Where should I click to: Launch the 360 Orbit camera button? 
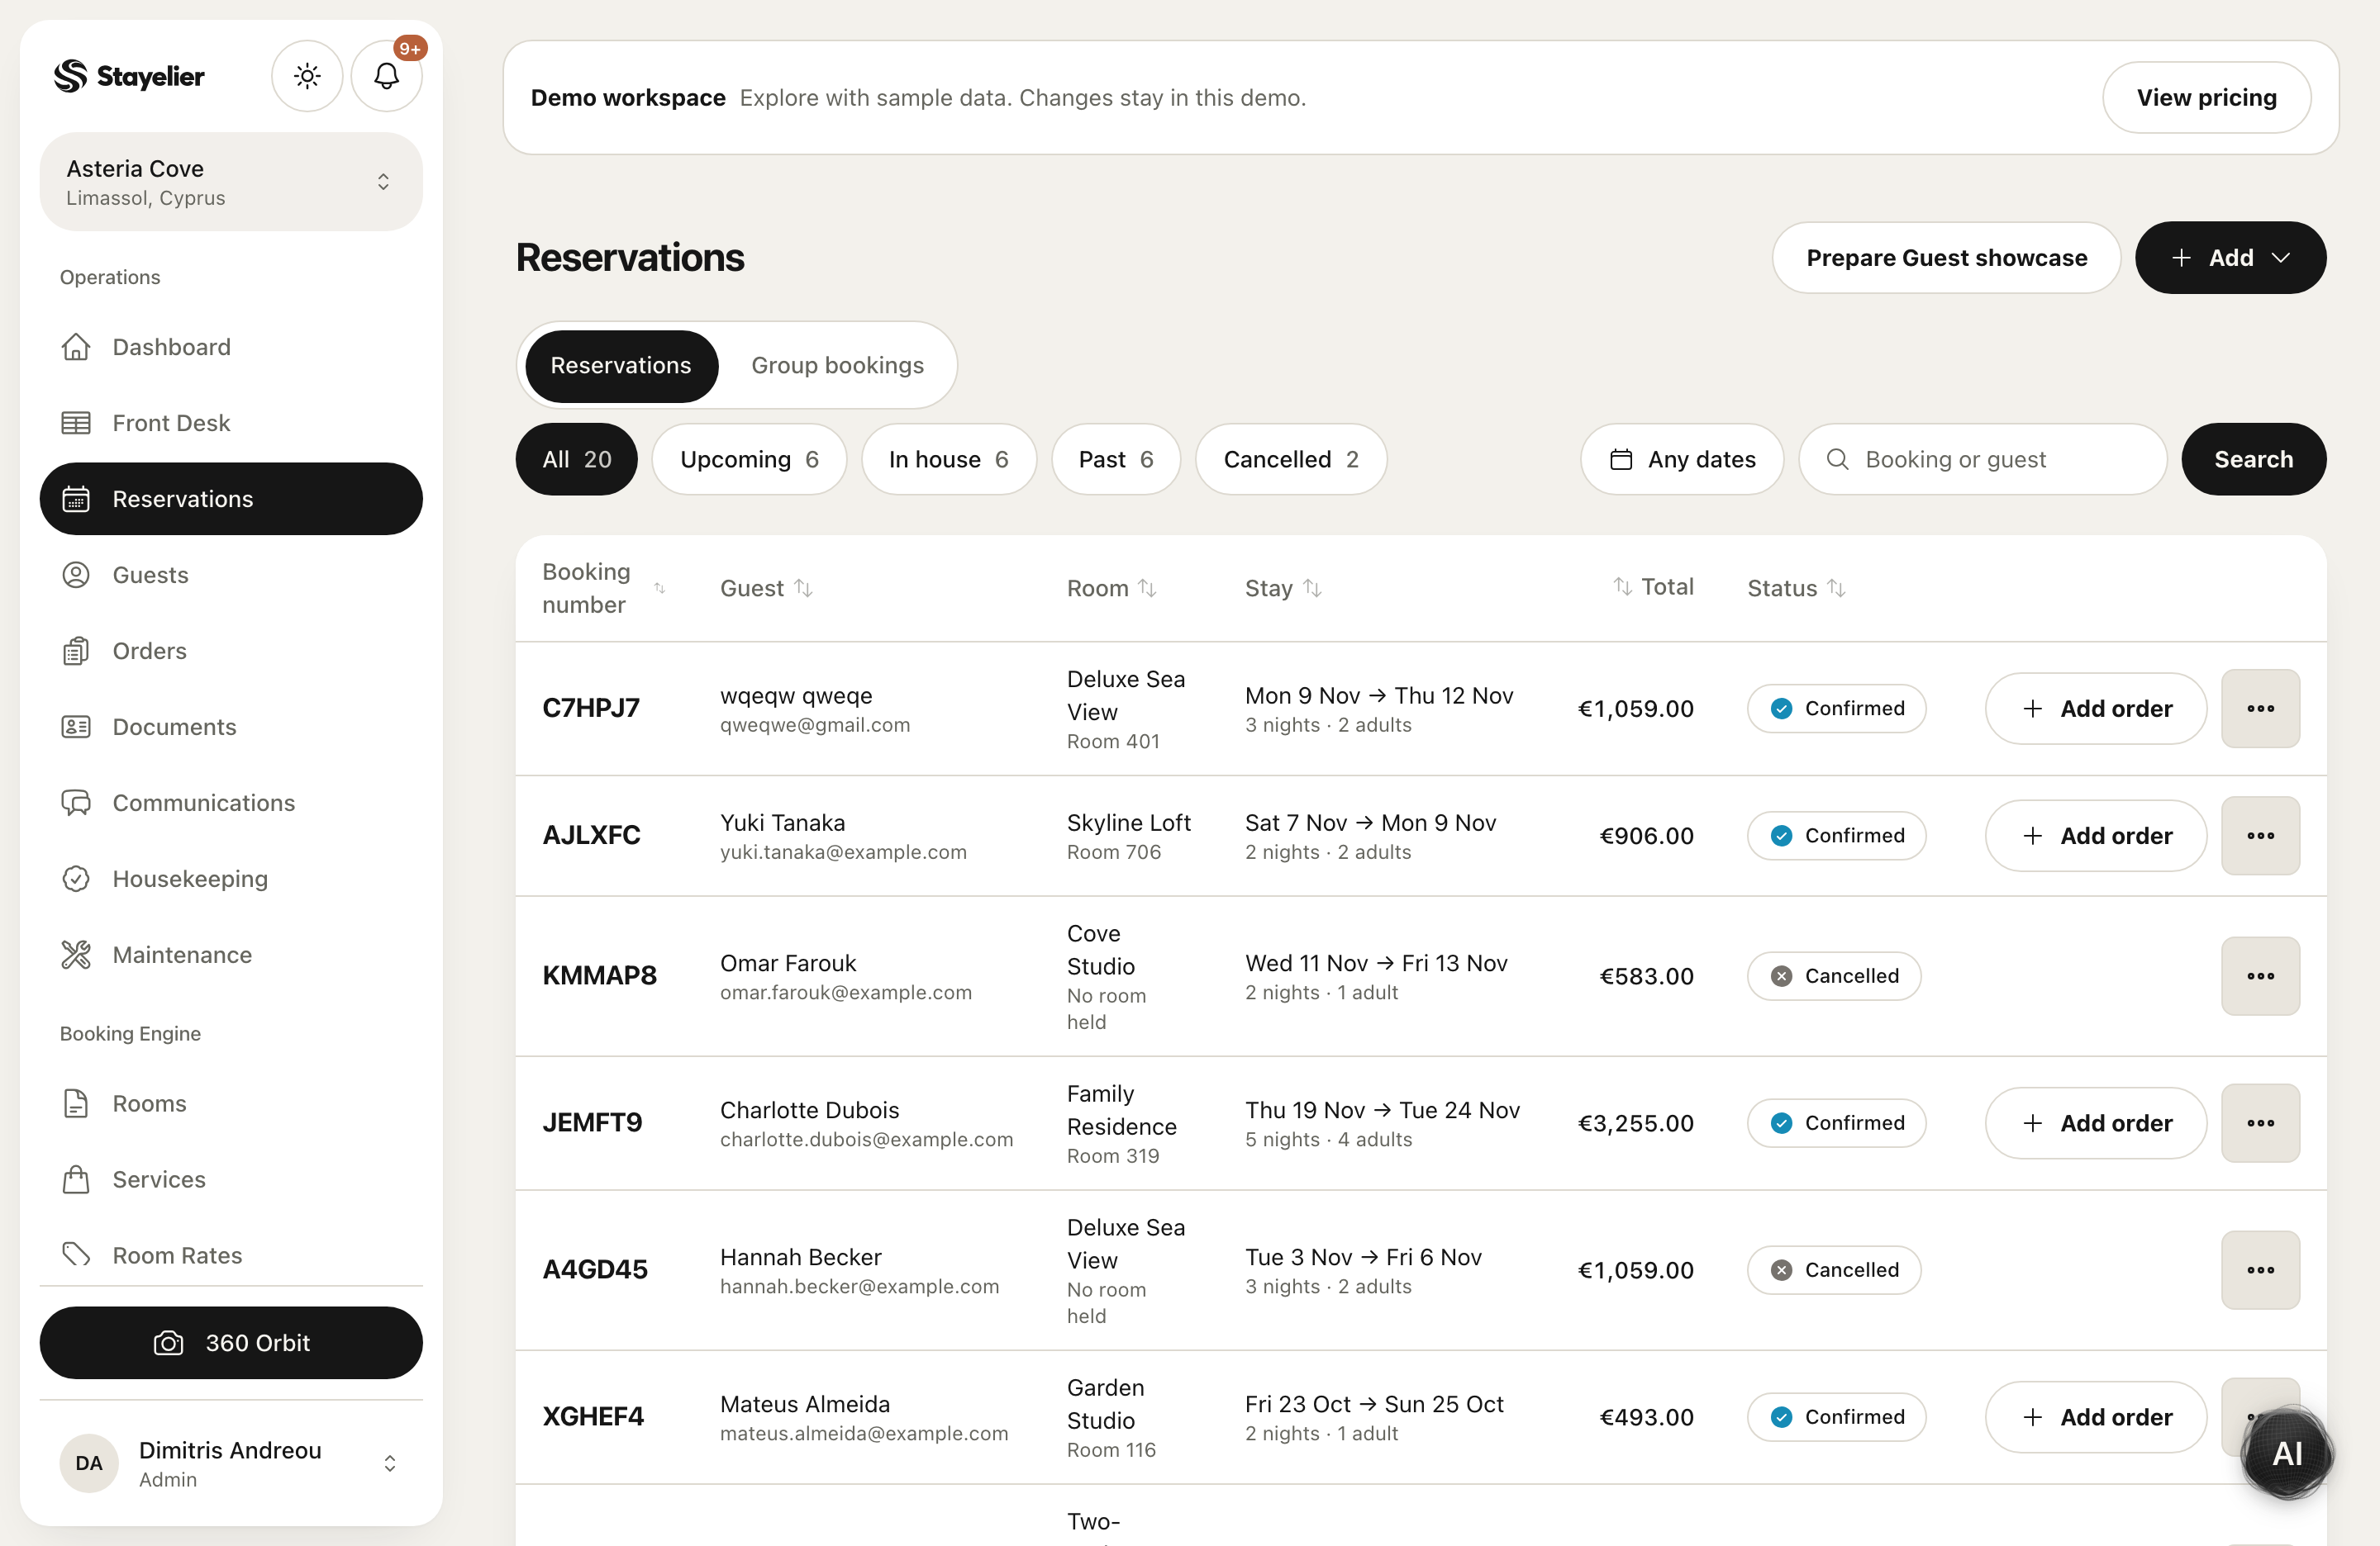point(231,1342)
